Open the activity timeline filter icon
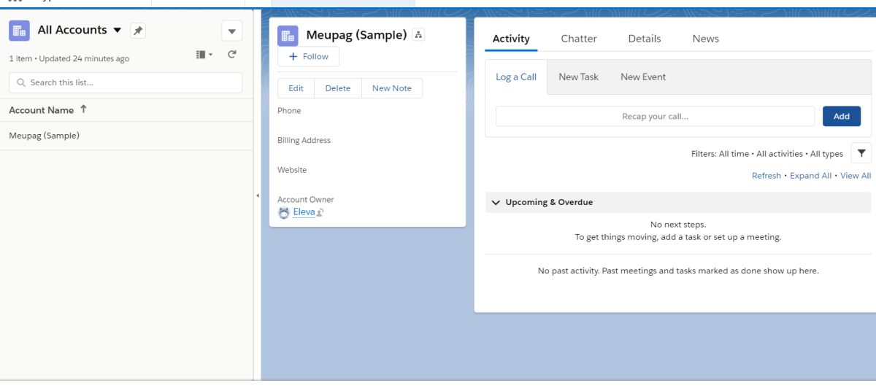The width and height of the screenshot is (876, 388). coord(861,153)
